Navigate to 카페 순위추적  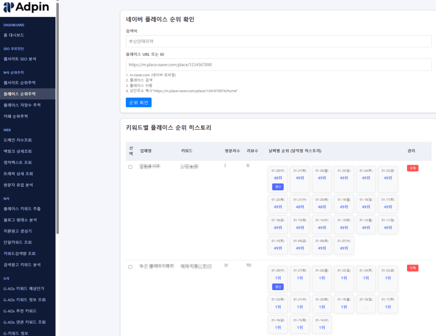[16, 116]
